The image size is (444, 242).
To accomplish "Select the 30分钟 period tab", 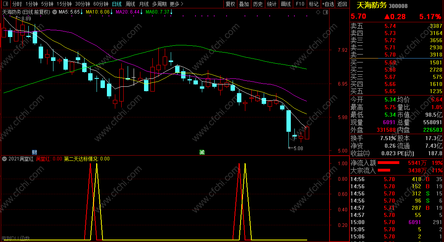I will click(x=83, y=4).
